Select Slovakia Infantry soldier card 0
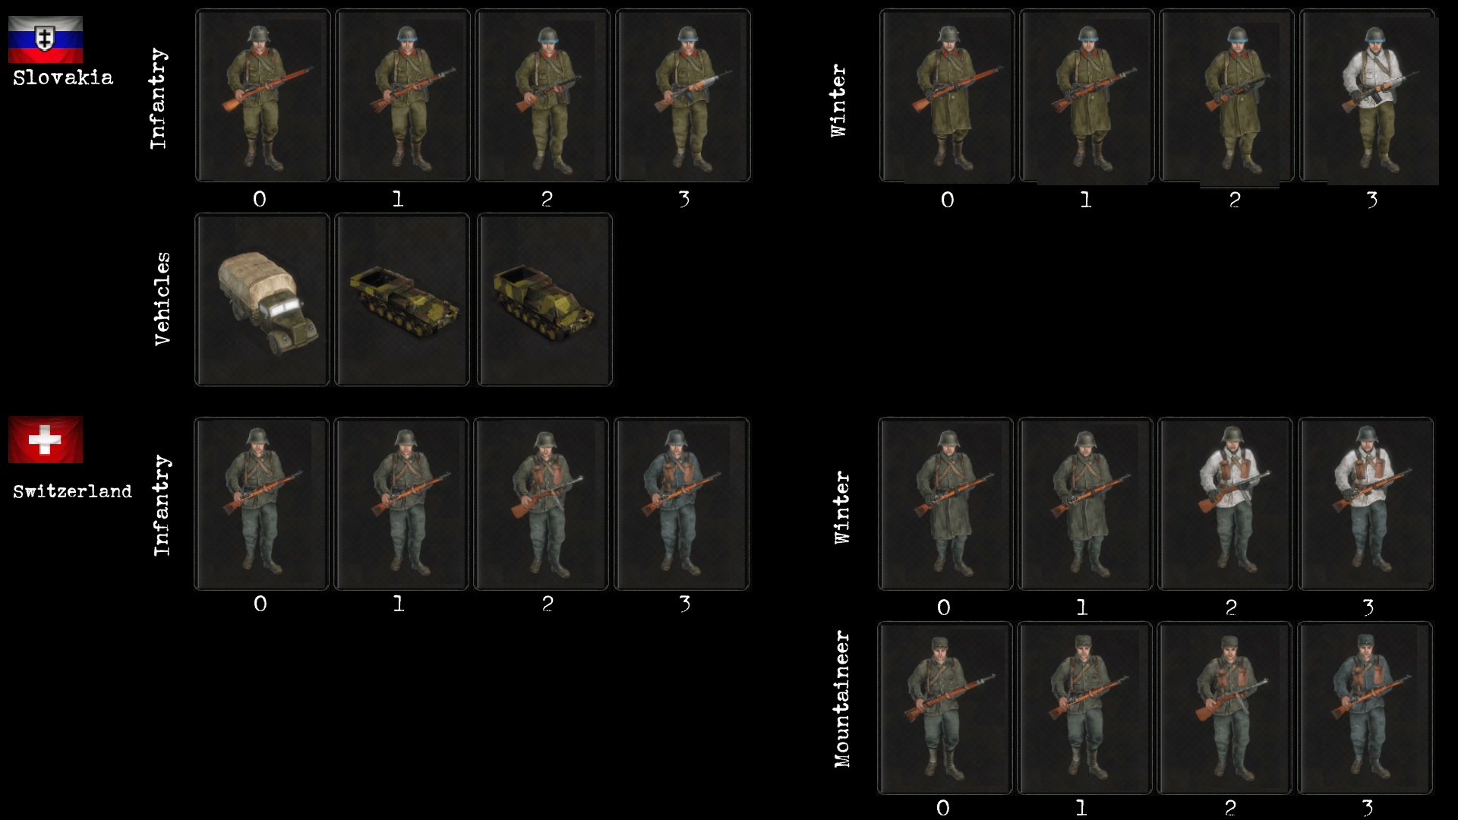The width and height of the screenshot is (1458, 820). point(263,96)
